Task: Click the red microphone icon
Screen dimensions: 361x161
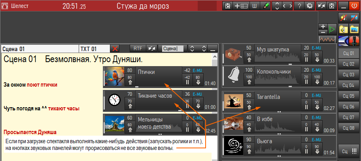Action: [354, 40]
